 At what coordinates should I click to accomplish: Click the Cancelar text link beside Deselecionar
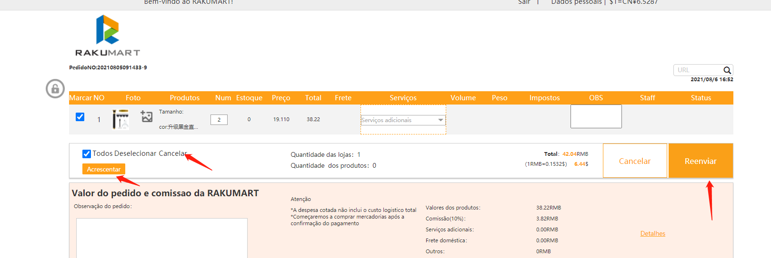172,153
